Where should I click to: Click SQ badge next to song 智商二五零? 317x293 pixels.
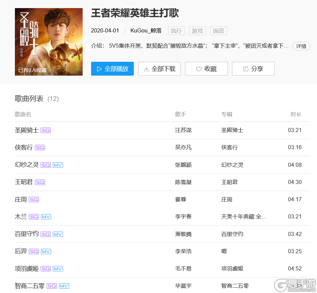pyautogui.click(x=52, y=286)
